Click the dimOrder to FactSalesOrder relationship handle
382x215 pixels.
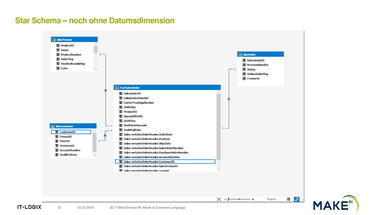[x=229, y=99]
